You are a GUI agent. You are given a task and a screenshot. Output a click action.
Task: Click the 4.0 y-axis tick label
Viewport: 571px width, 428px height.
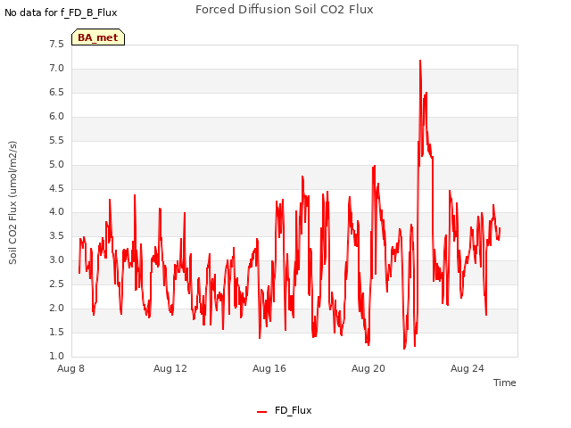click(56, 212)
